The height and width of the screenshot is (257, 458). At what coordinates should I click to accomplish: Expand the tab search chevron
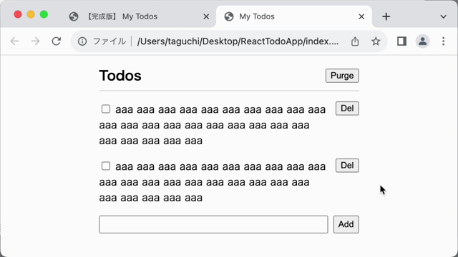(x=444, y=16)
